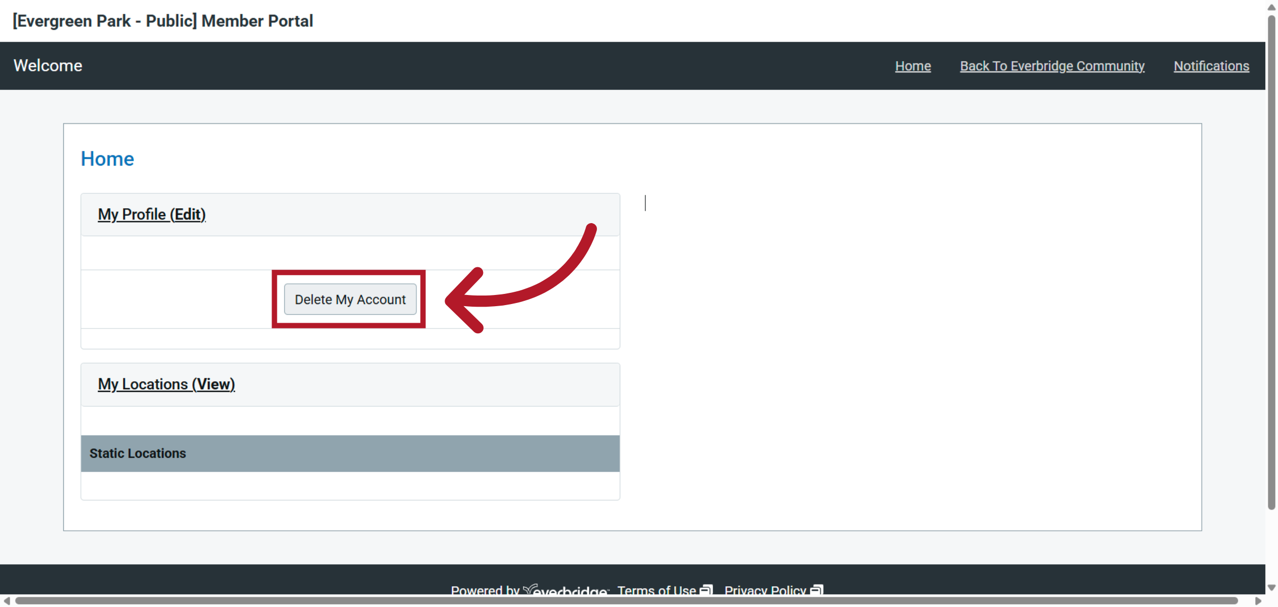The width and height of the screenshot is (1278, 607).
Task: Click the scroll right arrow
Action: (x=1259, y=601)
